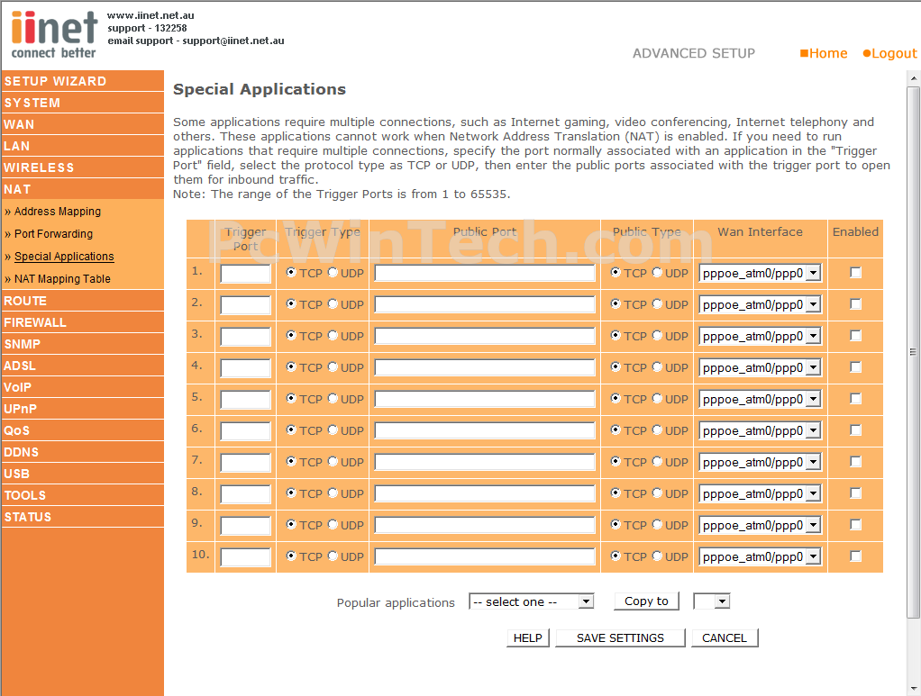Click Trigger Port field in row 5
Image resolution: width=921 pixels, height=696 pixels.
click(x=245, y=400)
